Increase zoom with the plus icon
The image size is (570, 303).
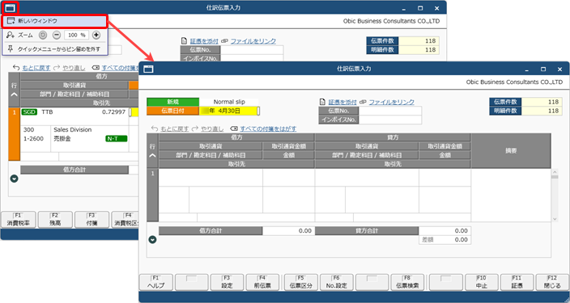point(96,36)
